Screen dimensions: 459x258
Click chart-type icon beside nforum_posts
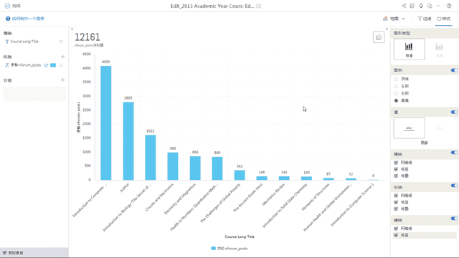point(46,65)
